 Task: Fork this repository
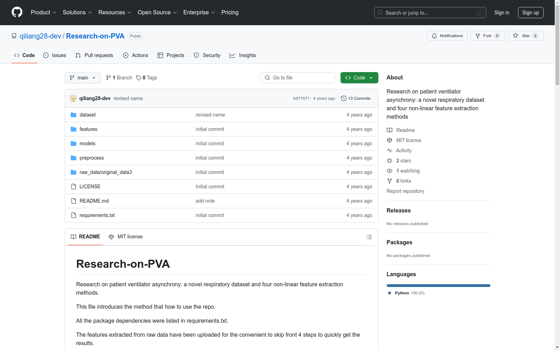click(x=488, y=36)
